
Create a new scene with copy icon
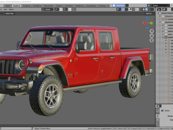(172, 5)
